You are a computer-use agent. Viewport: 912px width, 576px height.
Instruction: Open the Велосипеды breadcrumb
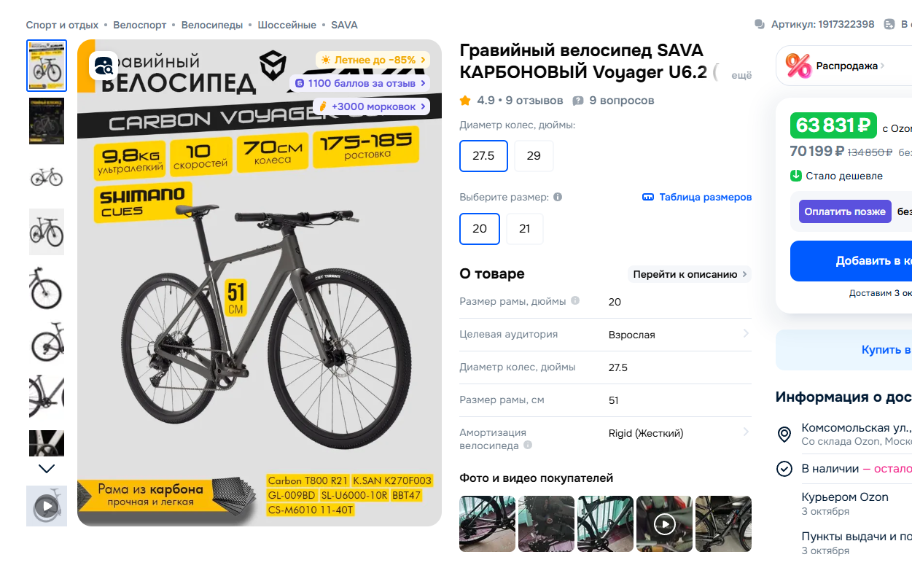(x=212, y=25)
